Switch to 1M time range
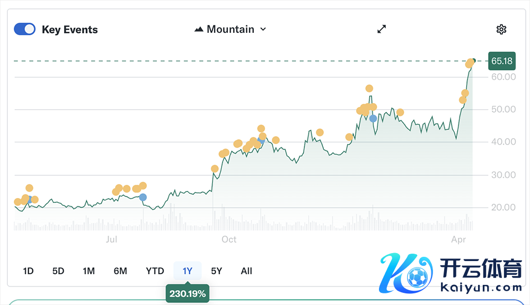 pyautogui.click(x=89, y=271)
